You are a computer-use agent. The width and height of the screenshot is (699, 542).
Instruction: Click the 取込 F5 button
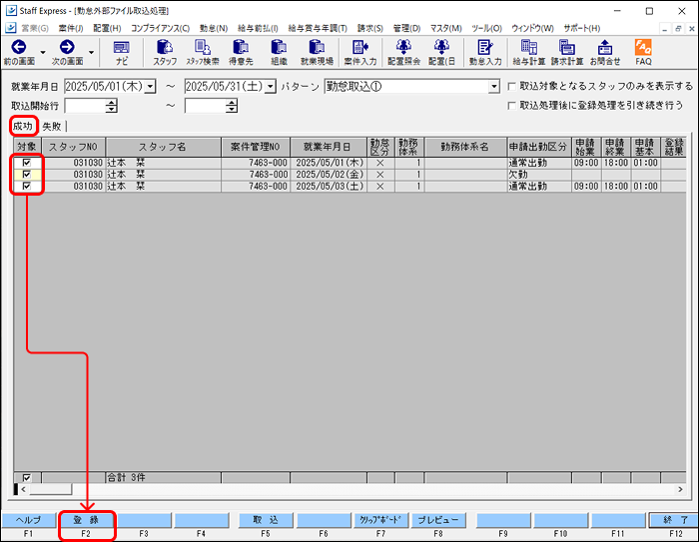(266, 520)
